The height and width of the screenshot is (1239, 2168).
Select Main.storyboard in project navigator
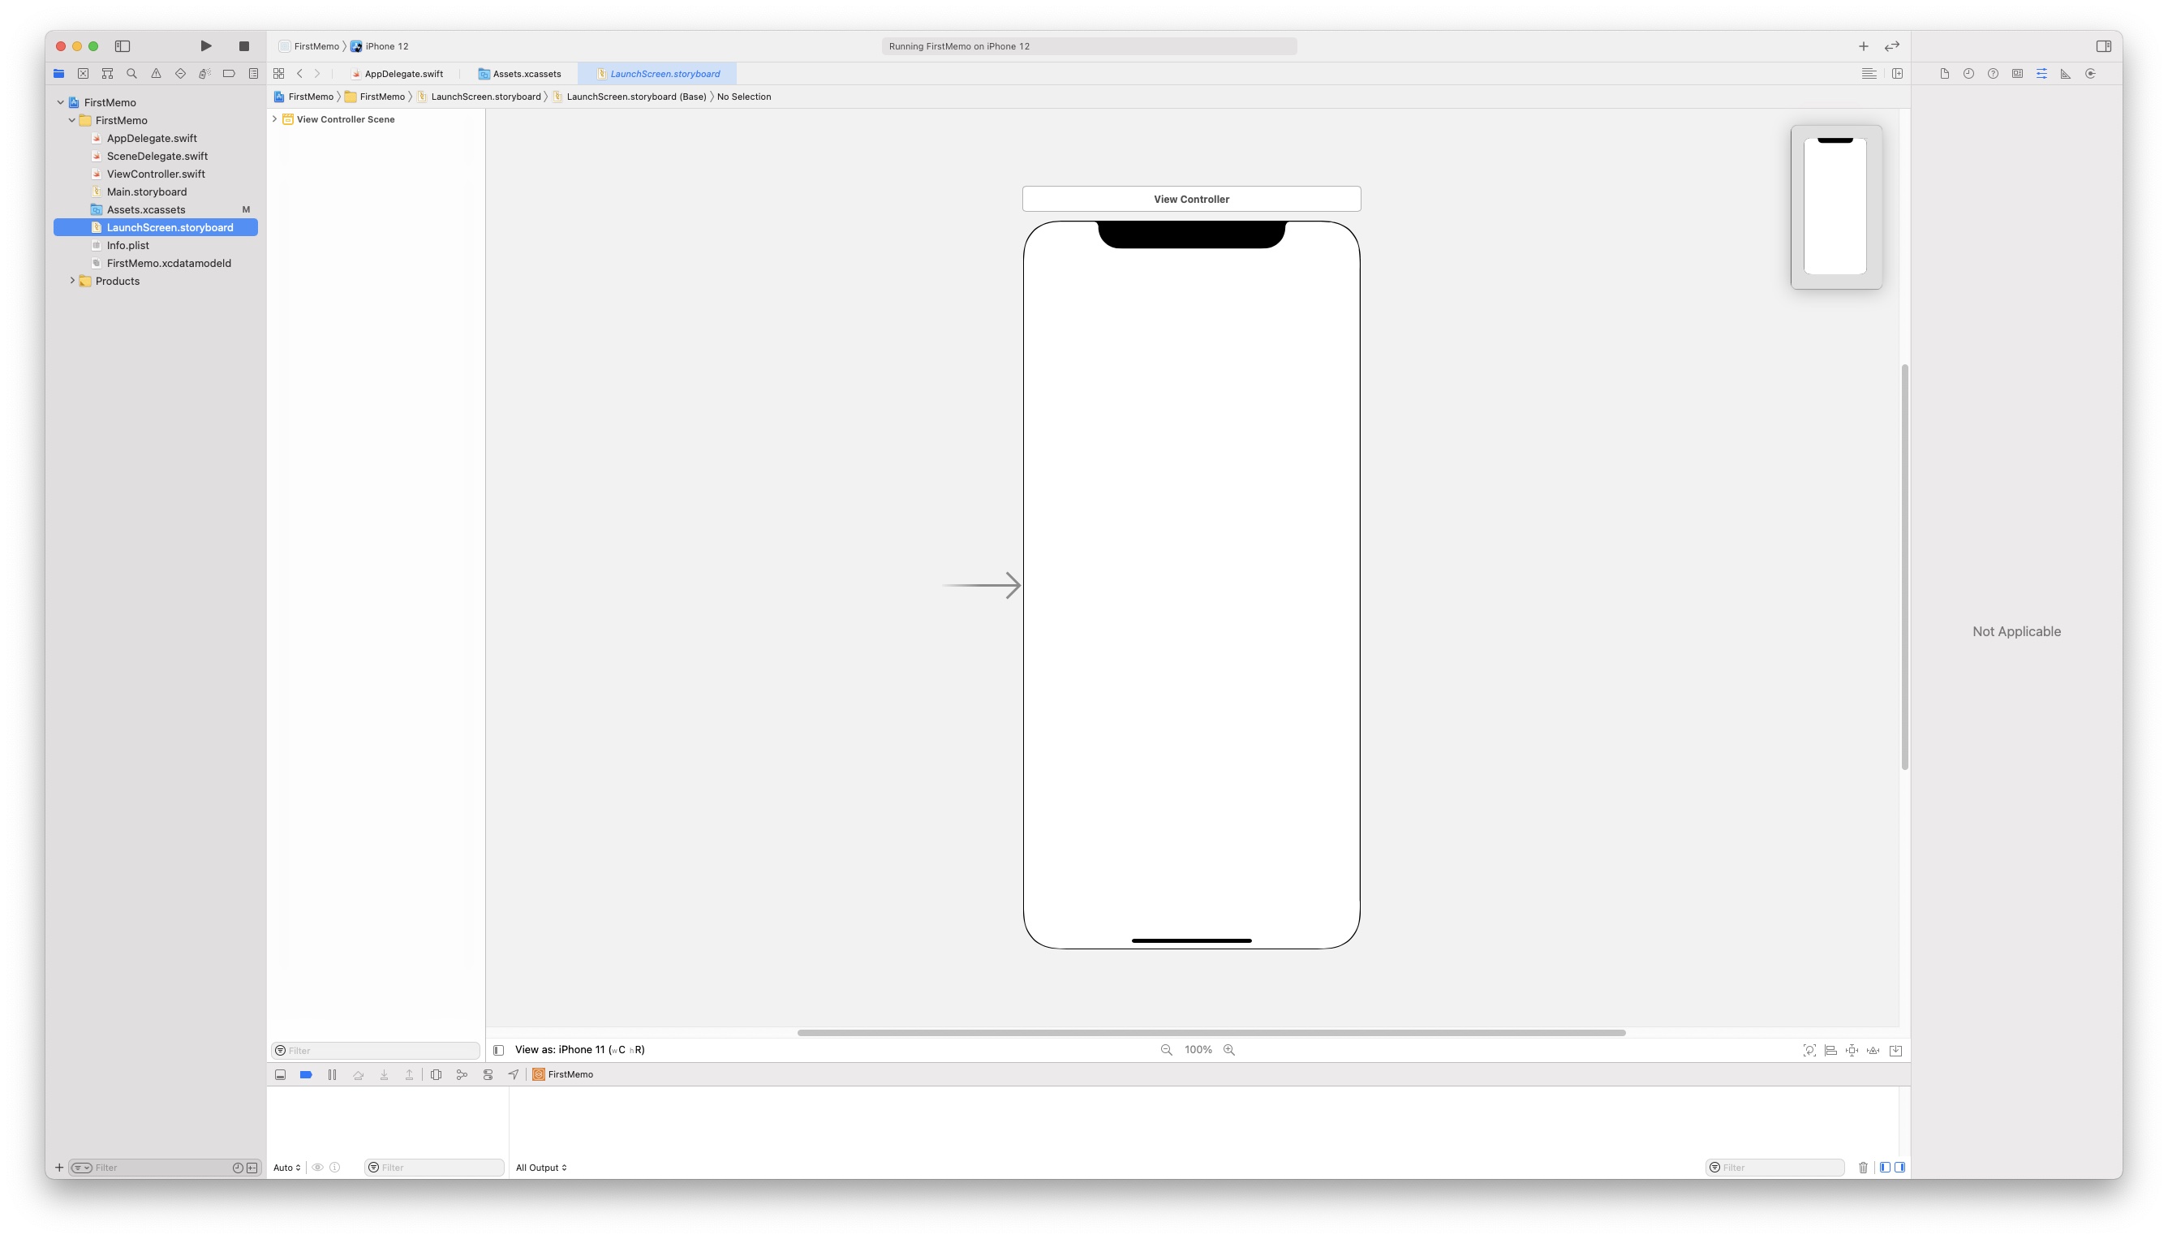click(x=146, y=191)
